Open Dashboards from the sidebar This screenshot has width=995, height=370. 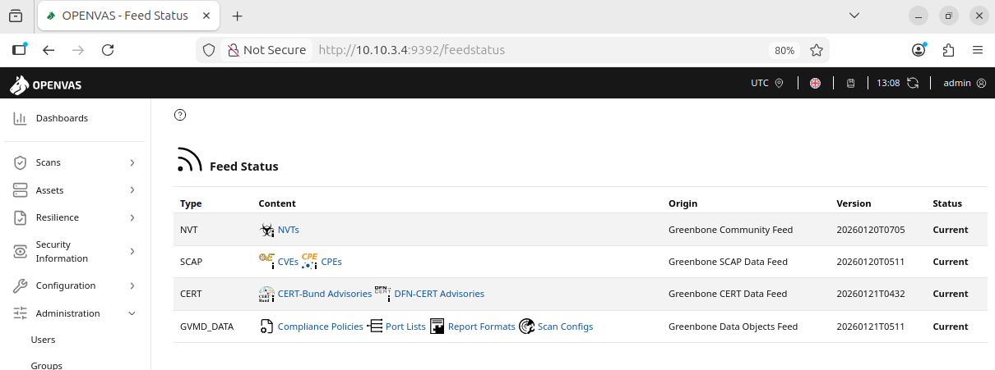pos(62,118)
